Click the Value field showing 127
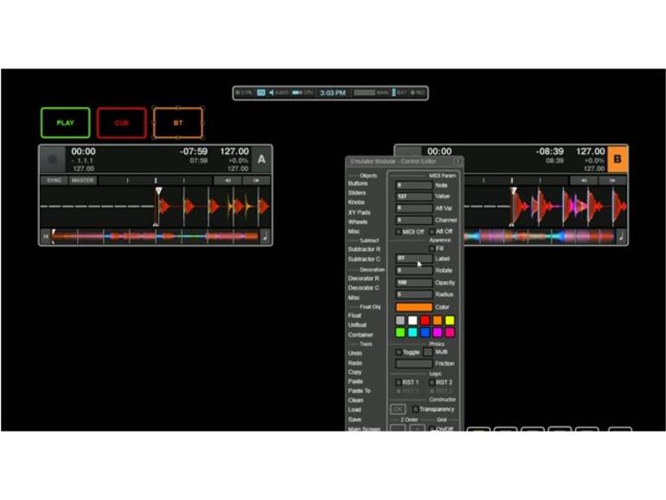 [x=413, y=196]
